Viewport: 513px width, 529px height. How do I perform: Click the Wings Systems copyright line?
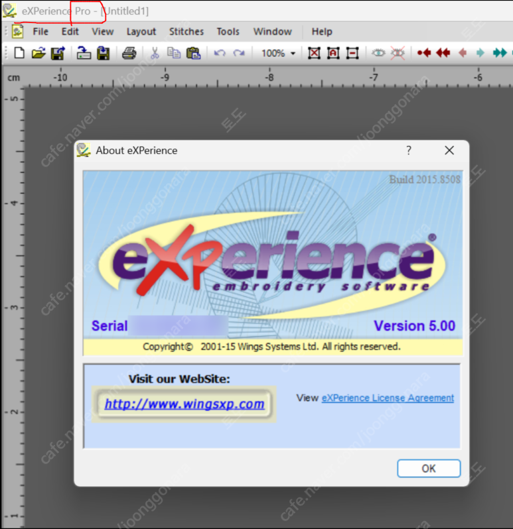click(x=271, y=347)
